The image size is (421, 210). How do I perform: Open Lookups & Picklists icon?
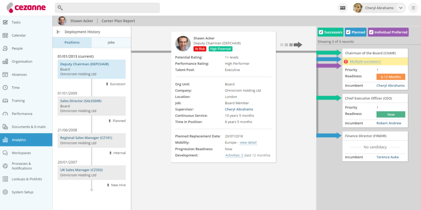click(x=5, y=179)
